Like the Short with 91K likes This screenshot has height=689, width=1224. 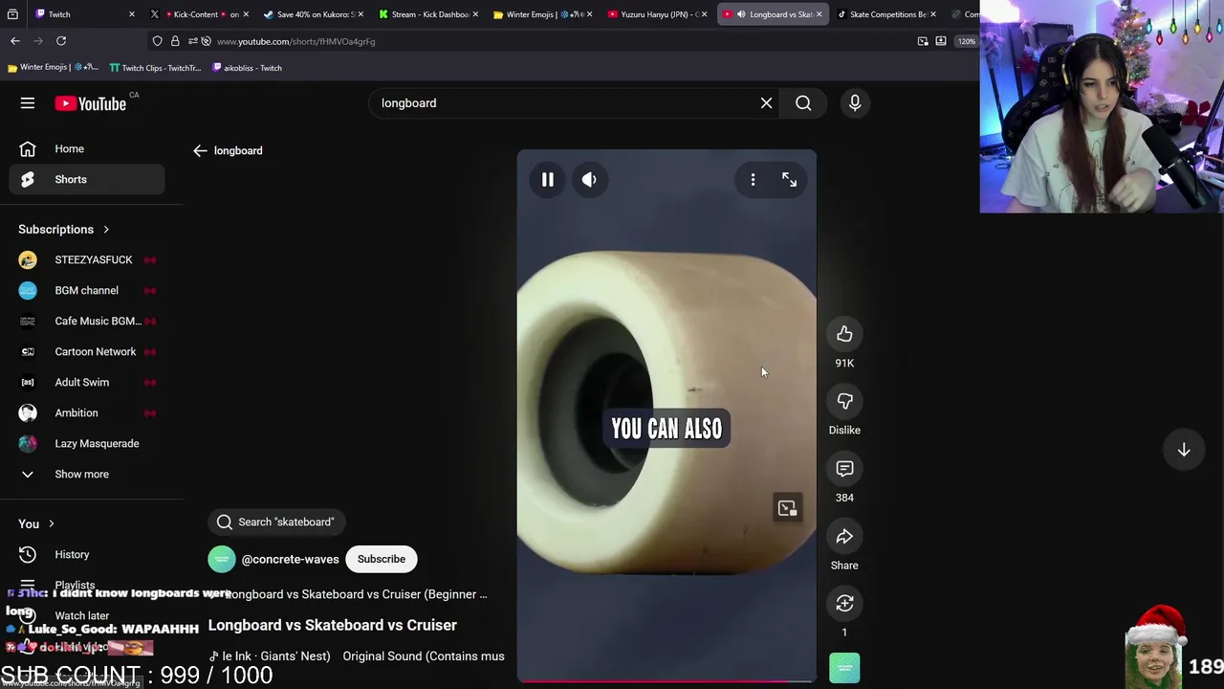pyautogui.click(x=844, y=334)
